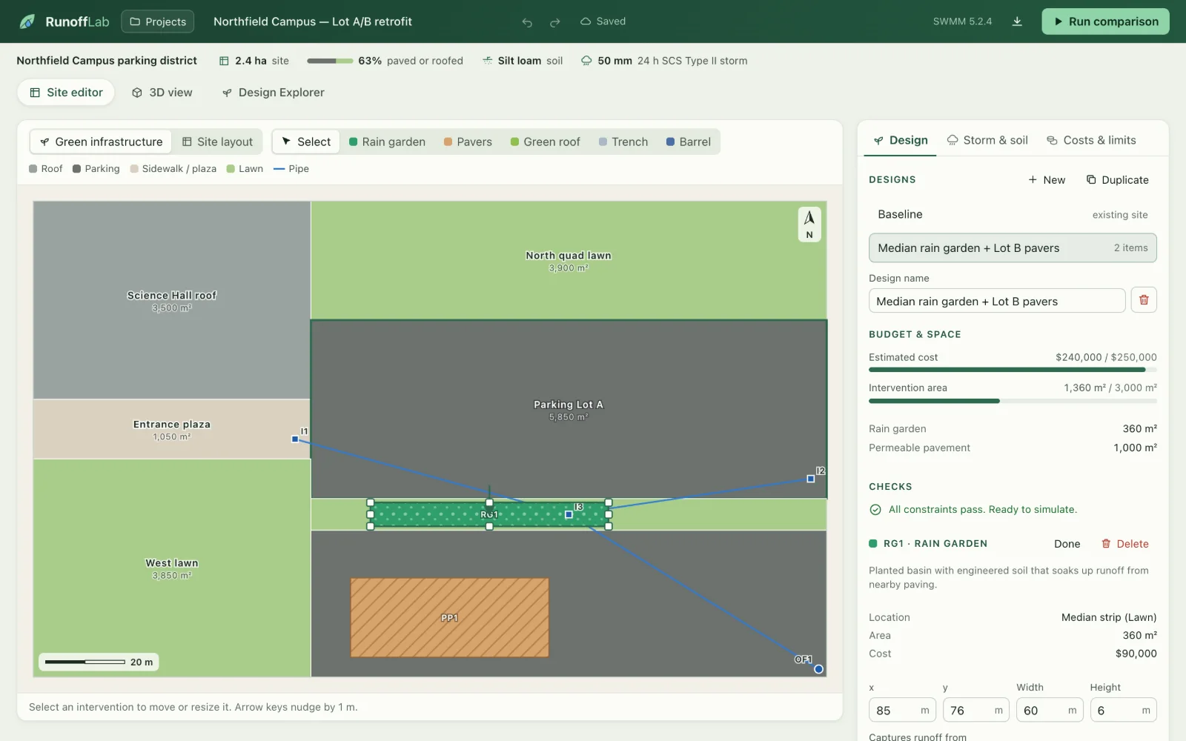Download the SWMM export file
The width and height of the screenshot is (1186, 741).
[1017, 21]
